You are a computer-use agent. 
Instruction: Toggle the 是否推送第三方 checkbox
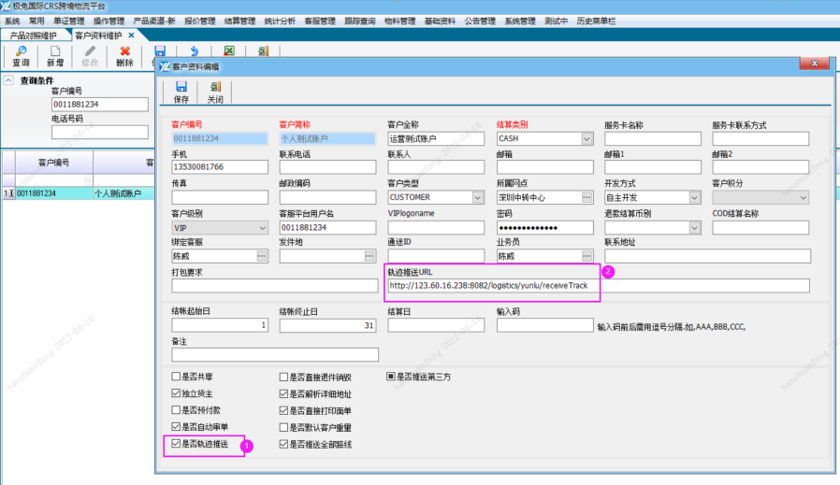[x=391, y=377]
